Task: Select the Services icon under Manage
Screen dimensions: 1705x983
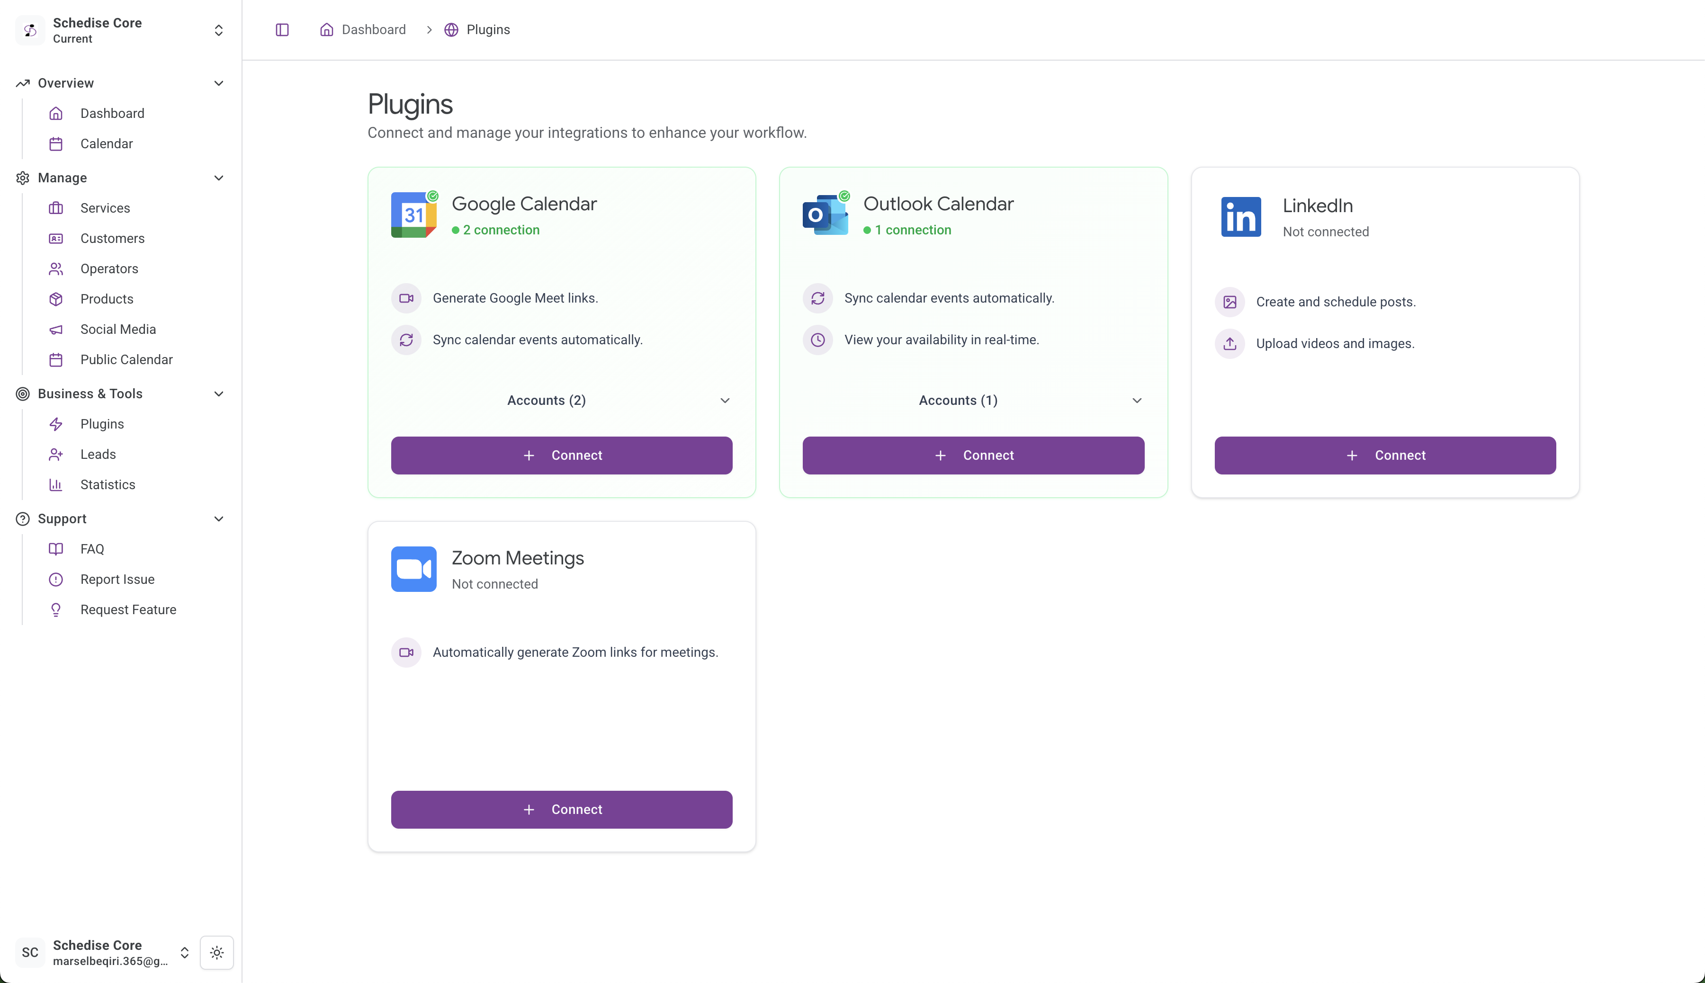Action: (x=56, y=208)
